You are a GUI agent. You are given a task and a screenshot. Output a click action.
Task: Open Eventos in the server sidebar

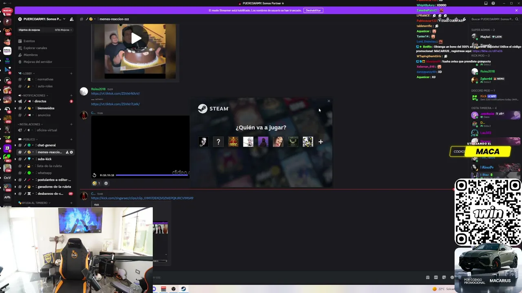[x=45, y=41]
